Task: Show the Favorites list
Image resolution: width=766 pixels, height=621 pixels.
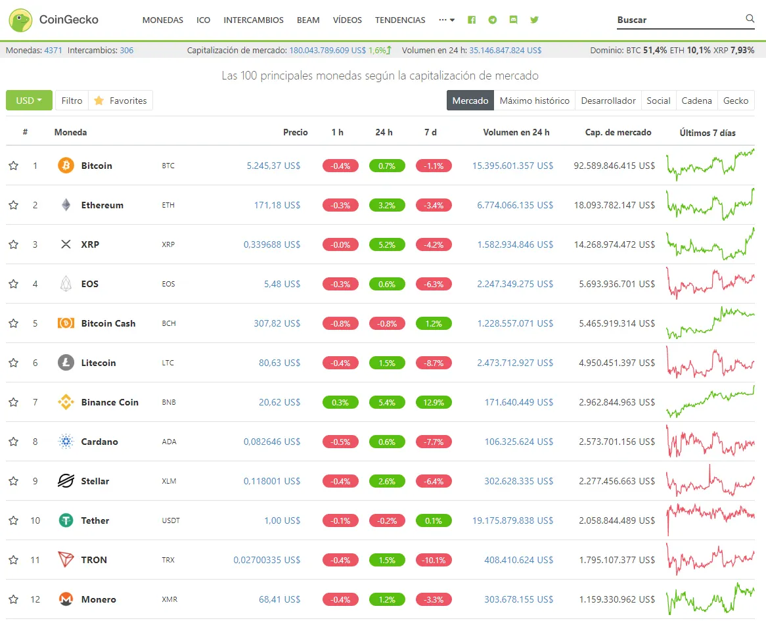Action: (121, 101)
